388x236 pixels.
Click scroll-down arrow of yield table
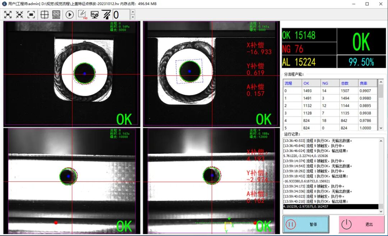click(381, 128)
